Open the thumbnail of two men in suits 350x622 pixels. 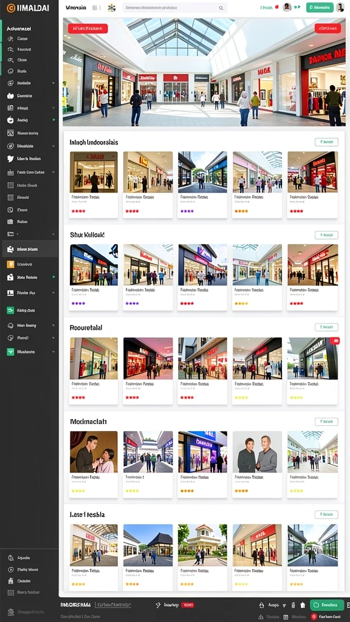tap(257, 452)
